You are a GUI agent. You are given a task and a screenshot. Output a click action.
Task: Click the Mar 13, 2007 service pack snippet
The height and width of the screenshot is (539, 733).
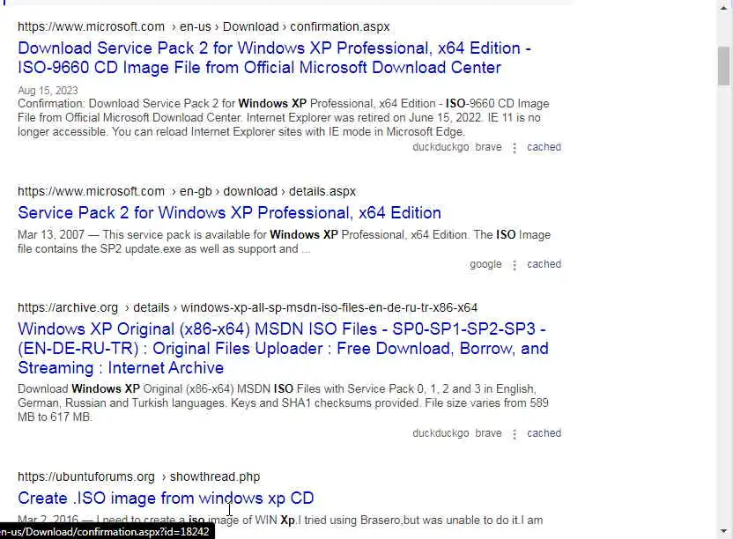click(x=285, y=241)
